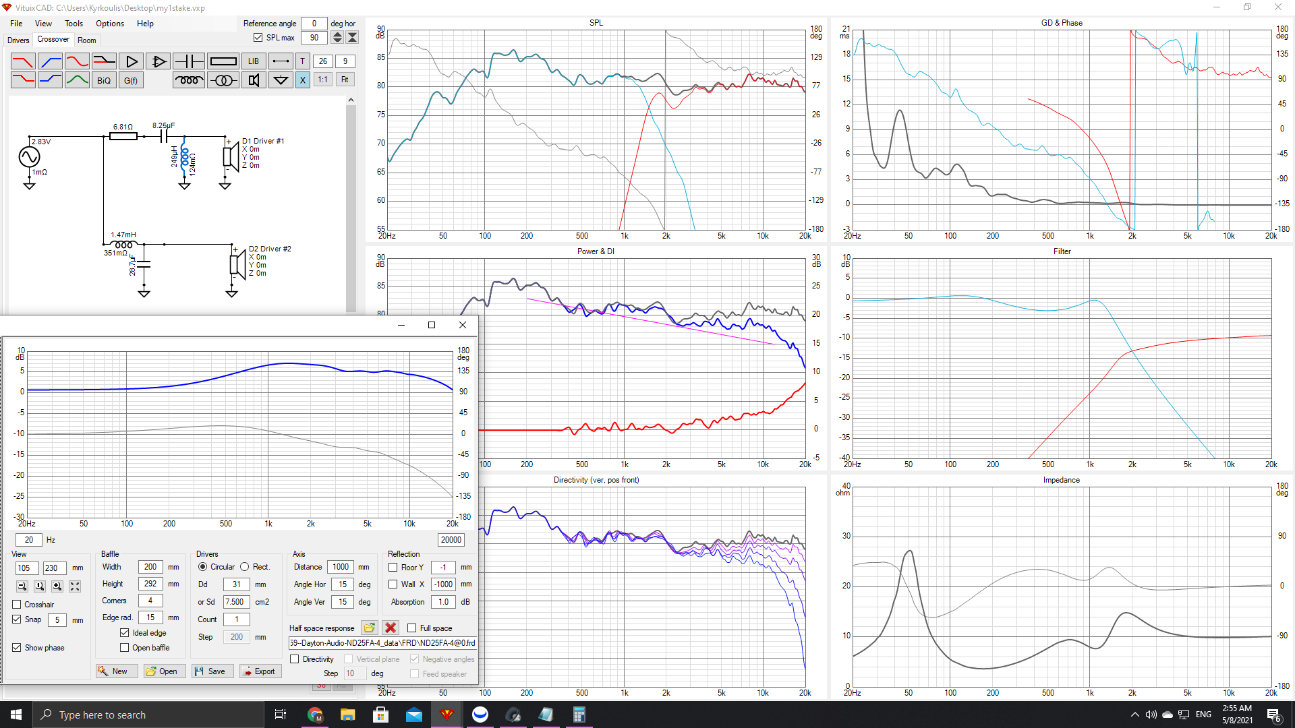Select the wire connection tool
The width and height of the screenshot is (1295, 728).
(x=281, y=61)
